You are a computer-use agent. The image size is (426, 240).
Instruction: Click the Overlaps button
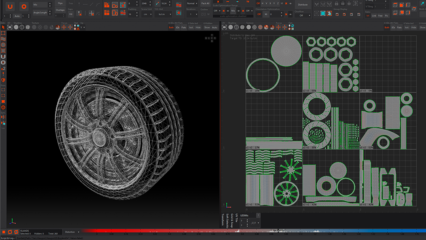click(60, 10)
